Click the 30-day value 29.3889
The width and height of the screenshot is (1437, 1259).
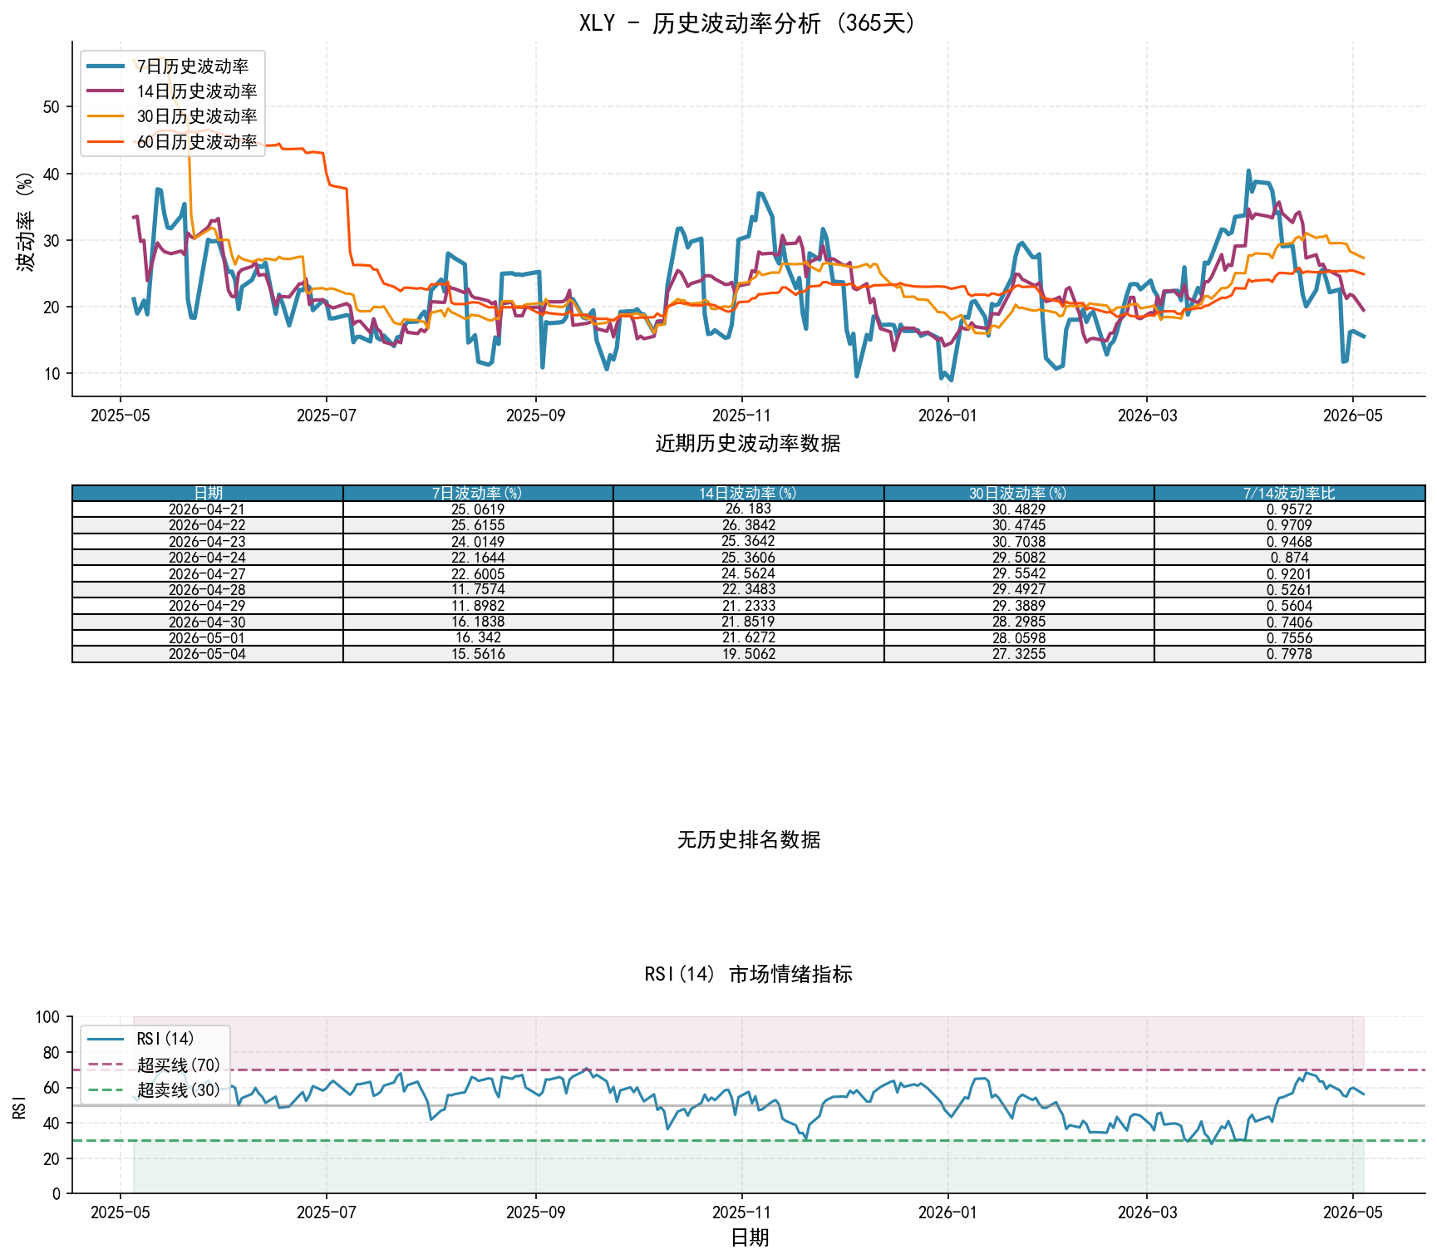(x=1019, y=606)
